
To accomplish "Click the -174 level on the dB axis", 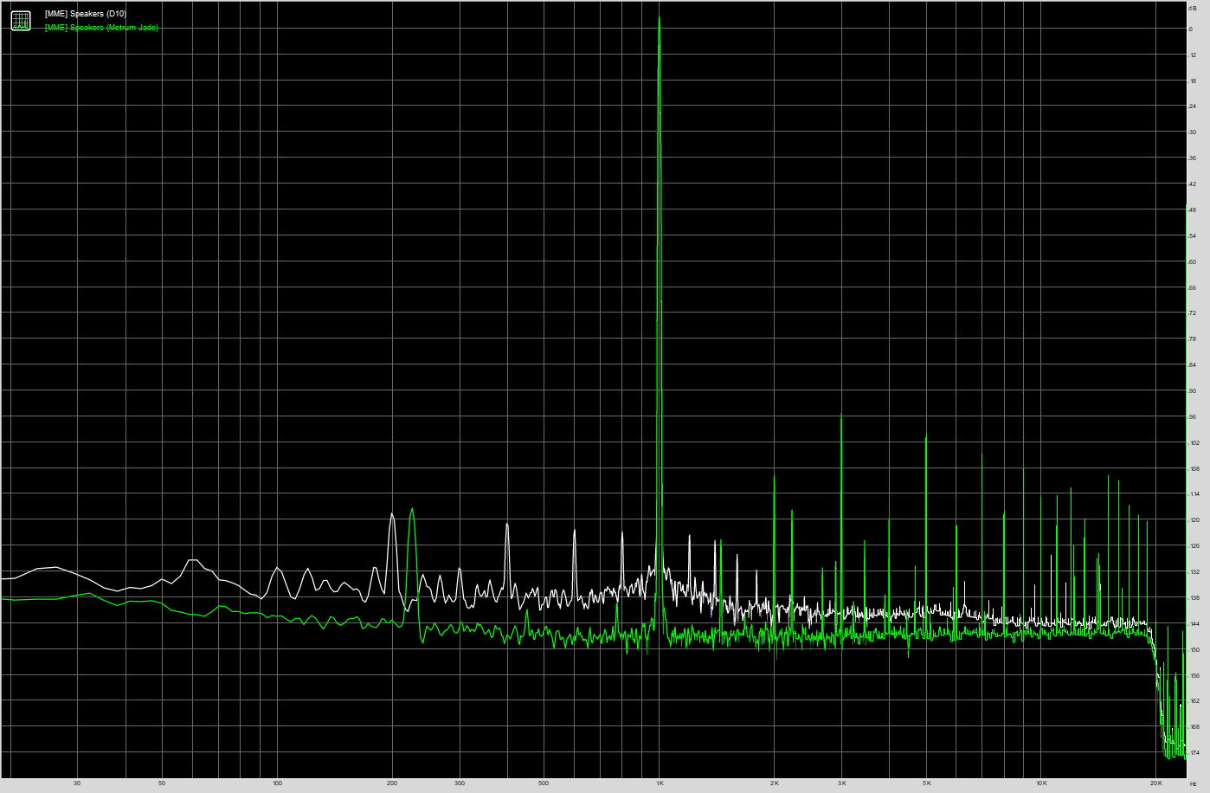I will point(1194,753).
